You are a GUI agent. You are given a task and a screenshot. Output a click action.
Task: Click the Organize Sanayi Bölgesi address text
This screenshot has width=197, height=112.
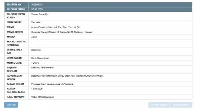[62, 32]
